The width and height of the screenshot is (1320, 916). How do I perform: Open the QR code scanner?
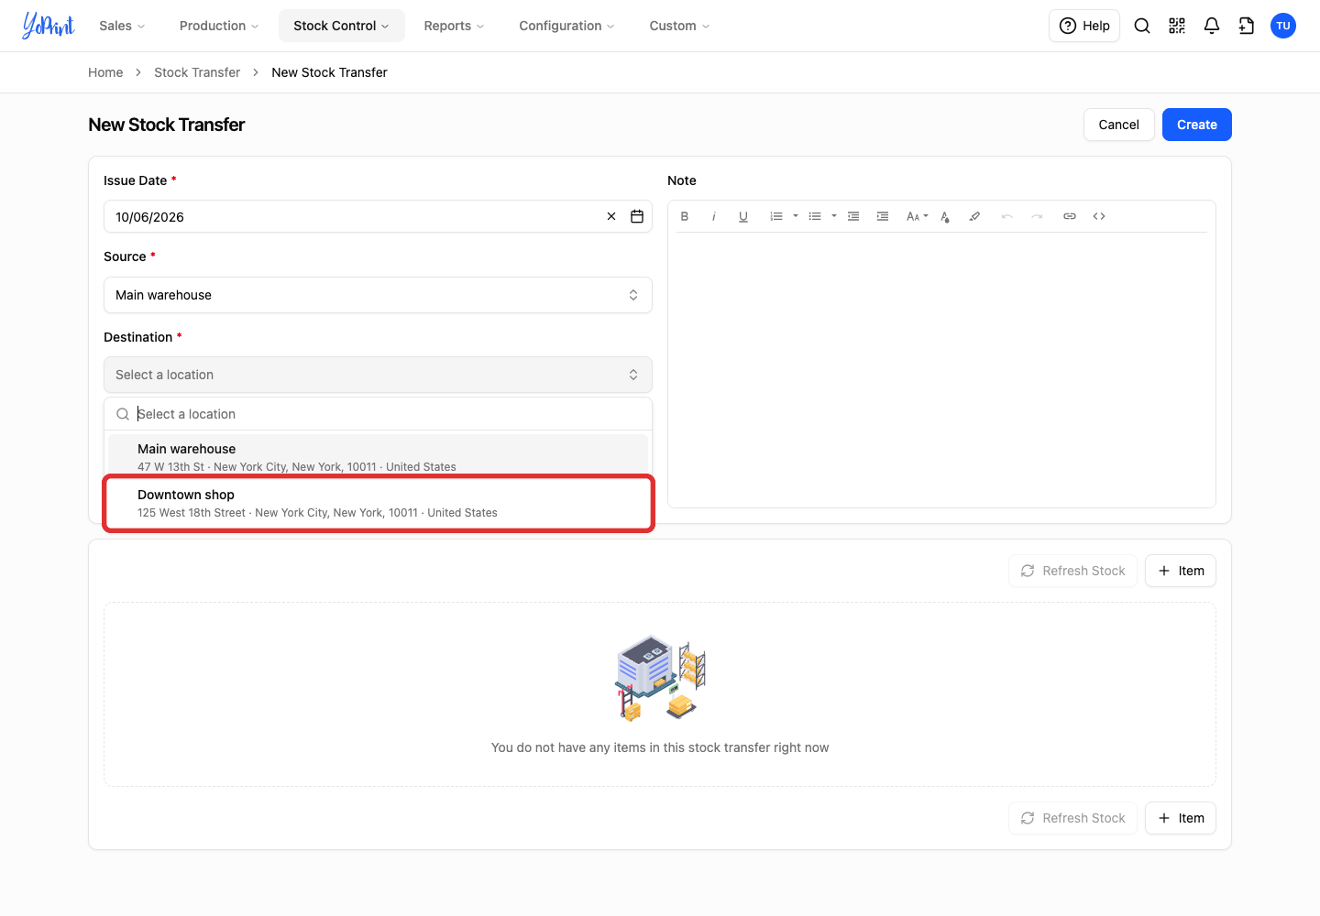1177,26
